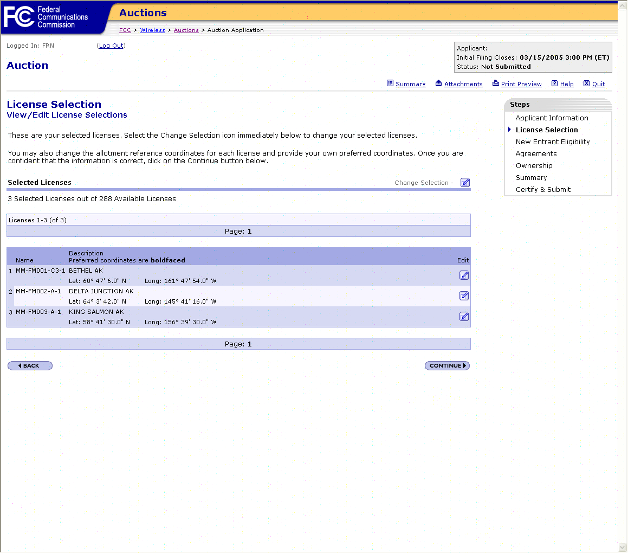Click MM-FM001-C3-1 license name
The width and height of the screenshot is (628, 553).
[x=40, y=271]
